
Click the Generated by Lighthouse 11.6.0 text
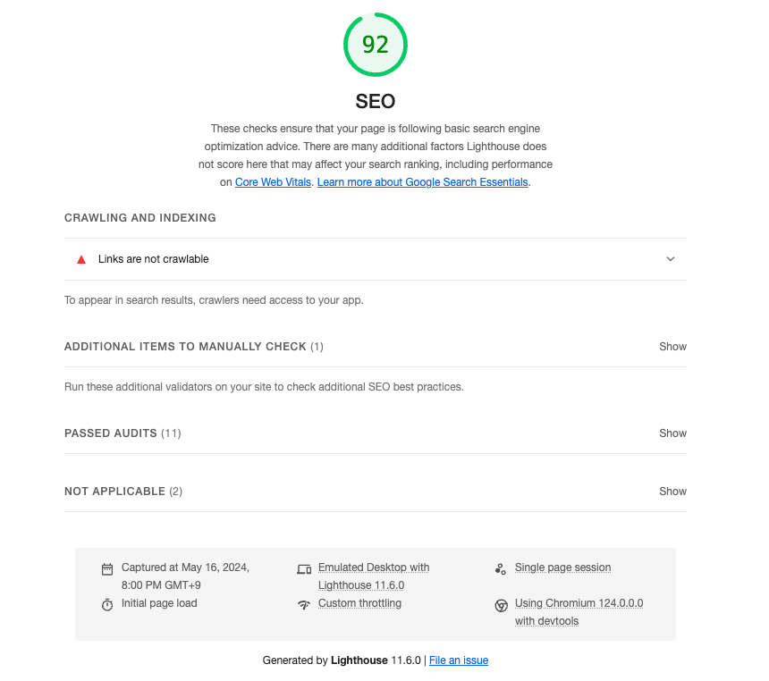coord(342,660)
